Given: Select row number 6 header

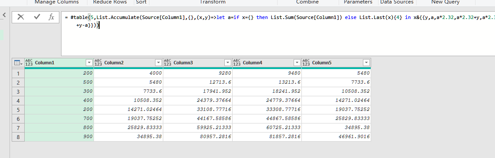Looking at the screenshot, I should [18, 119].
